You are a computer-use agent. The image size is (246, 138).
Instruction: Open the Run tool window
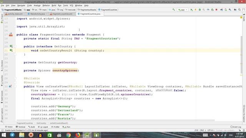click(66, 127)
